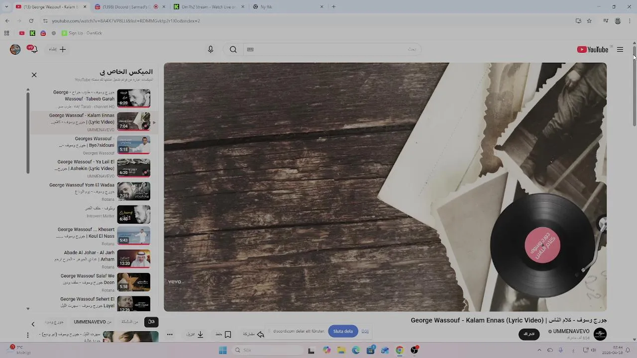This screenshot has width=637, height=358.
Task: Open the three-dot more actions below the video
Action: (x=170, y=334)
